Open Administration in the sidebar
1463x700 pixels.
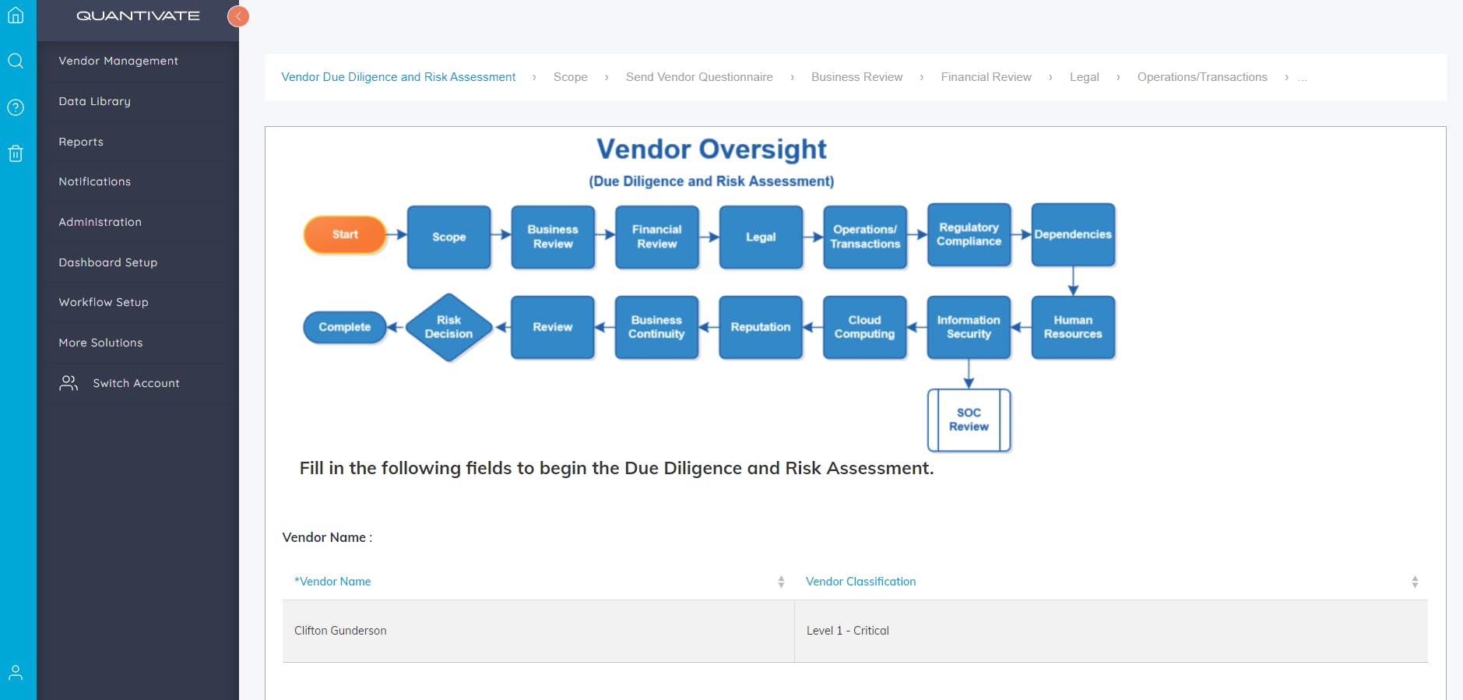(100, 222)
